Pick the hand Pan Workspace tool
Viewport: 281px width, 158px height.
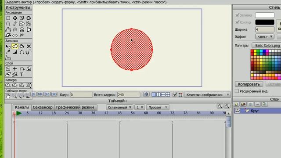[8, 97]
